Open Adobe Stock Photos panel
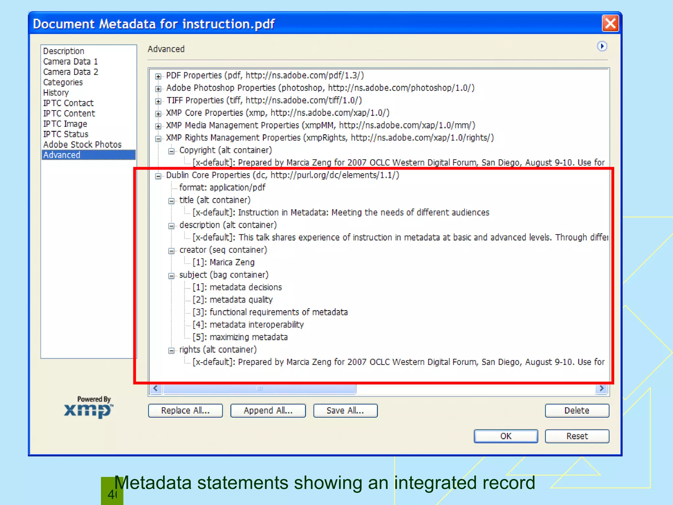The height and width of the screenshot is (505, 673). pos(82,145)
